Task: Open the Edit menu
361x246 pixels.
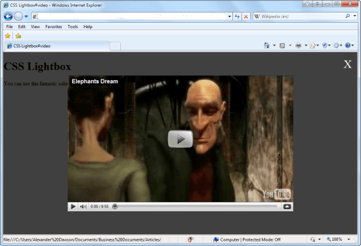Action: [22, 27]
